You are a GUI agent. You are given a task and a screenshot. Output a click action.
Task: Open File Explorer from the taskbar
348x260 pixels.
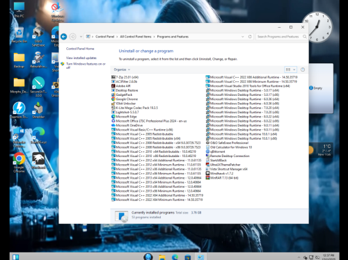(x=162, y=257)
